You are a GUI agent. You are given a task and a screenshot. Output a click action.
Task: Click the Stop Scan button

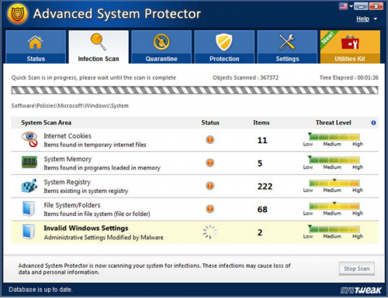(357, 269)
